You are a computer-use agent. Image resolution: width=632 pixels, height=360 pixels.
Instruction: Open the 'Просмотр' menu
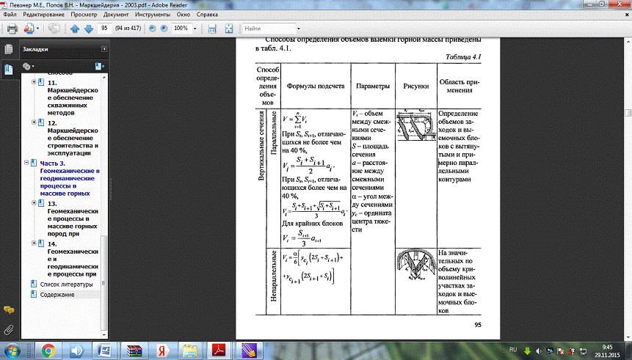84,15
